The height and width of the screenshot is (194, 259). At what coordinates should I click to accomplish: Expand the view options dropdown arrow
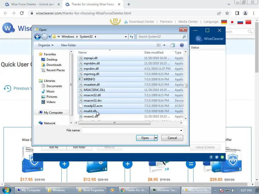[x=164, y=45]
